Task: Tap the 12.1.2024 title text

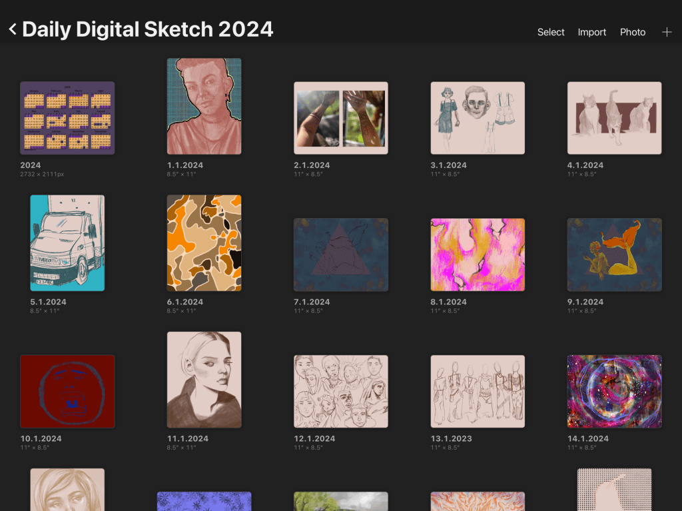Action: click(x=314, y=438)
